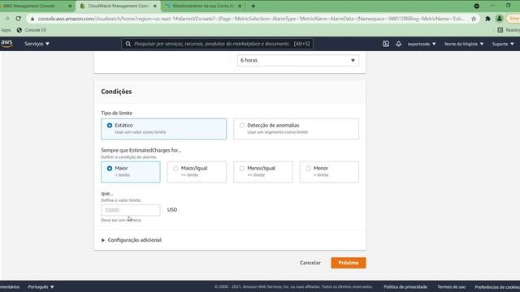Click the Cancelar button

310,263
